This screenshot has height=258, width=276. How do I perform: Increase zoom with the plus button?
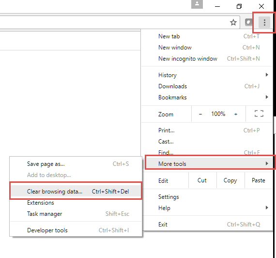coord(236,114)
